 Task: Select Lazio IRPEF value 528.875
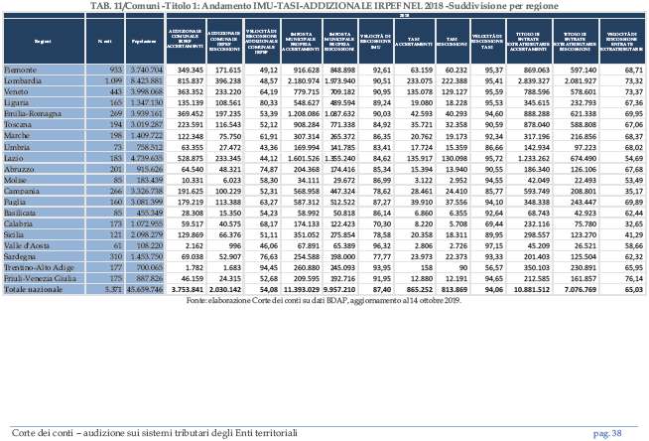190,158
